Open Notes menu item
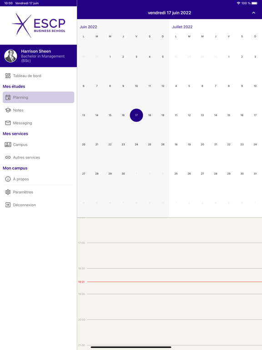The height and width of the screenshot is (350, 262). click(x=38, y=110)
